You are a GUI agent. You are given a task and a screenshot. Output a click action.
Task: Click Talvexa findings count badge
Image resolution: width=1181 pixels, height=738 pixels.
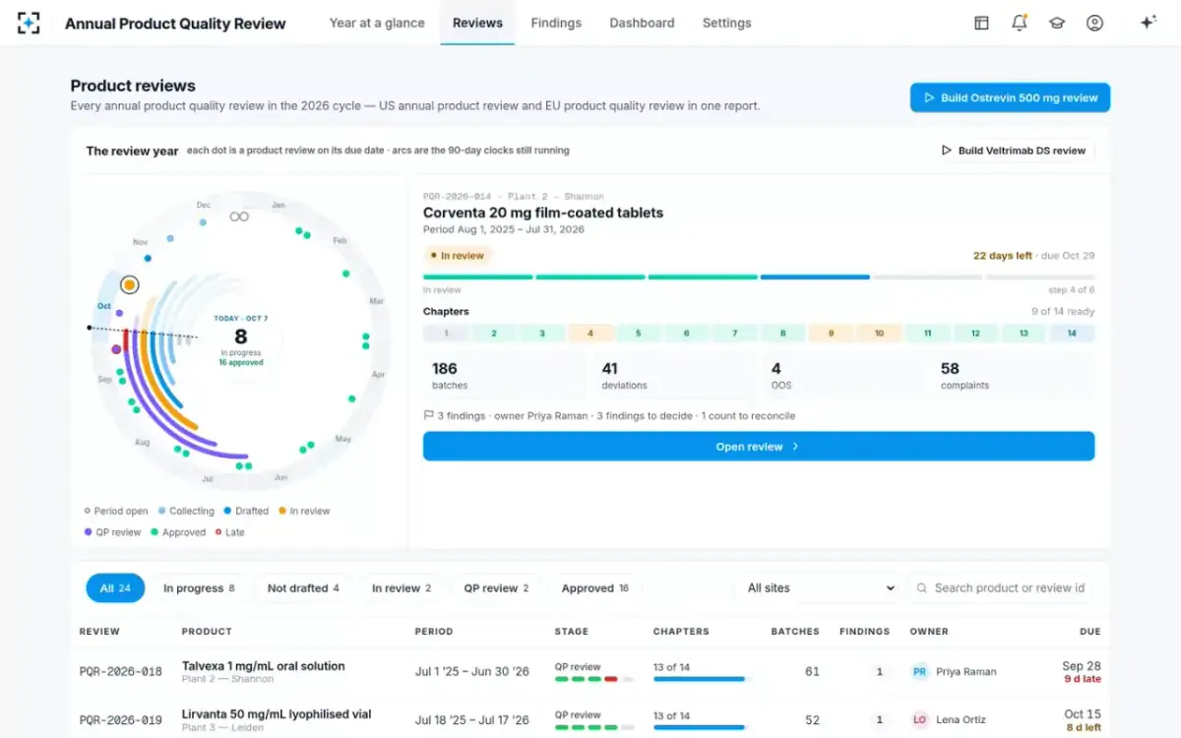point(879,672)
